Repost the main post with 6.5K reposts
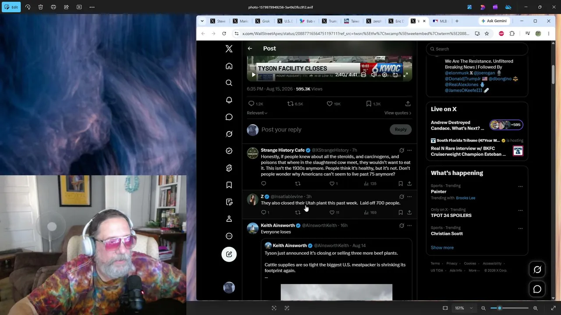561x315 pixels. pos(295,104)
